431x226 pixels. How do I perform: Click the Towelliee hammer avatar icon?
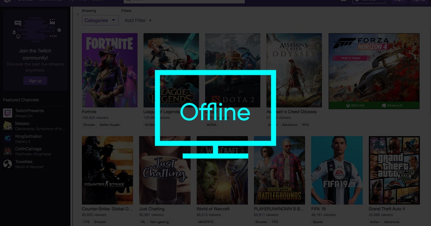8,164
